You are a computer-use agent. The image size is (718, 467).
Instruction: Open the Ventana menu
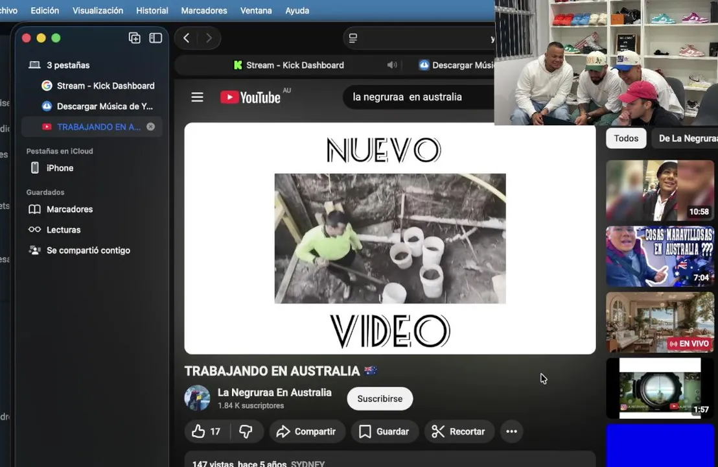pos(256,10)
